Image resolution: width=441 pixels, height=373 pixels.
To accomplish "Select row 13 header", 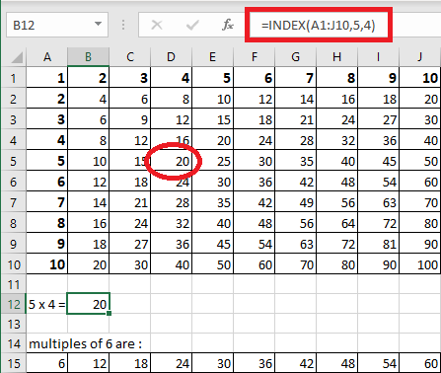I will pos(14,324).
